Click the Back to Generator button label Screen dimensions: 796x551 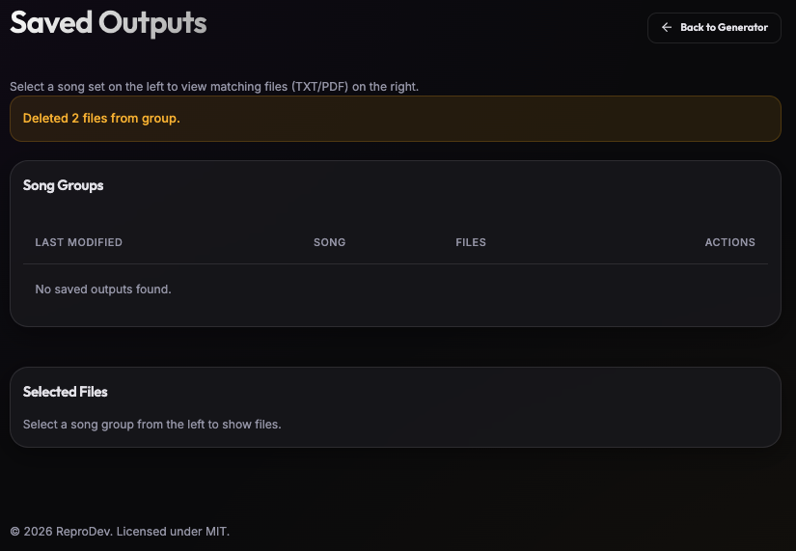[724, 28]
